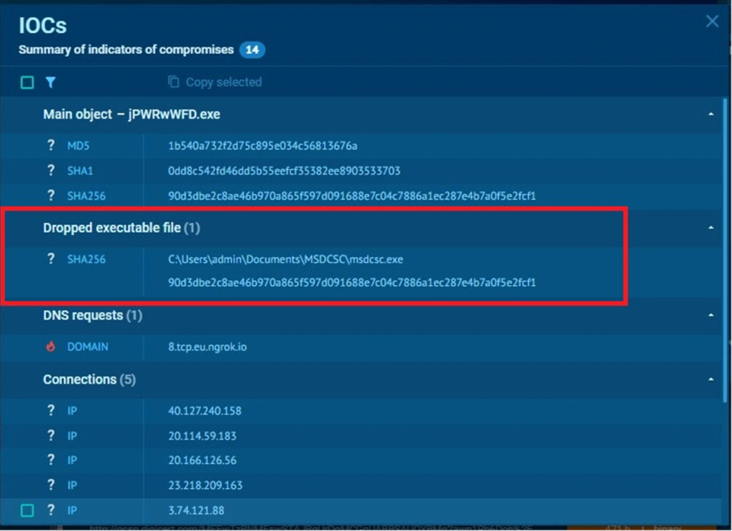The width and height of the screenshot is (732, 531).
Task: Click the flame threat icon next to DOMAIN
Action: [50, 347]
